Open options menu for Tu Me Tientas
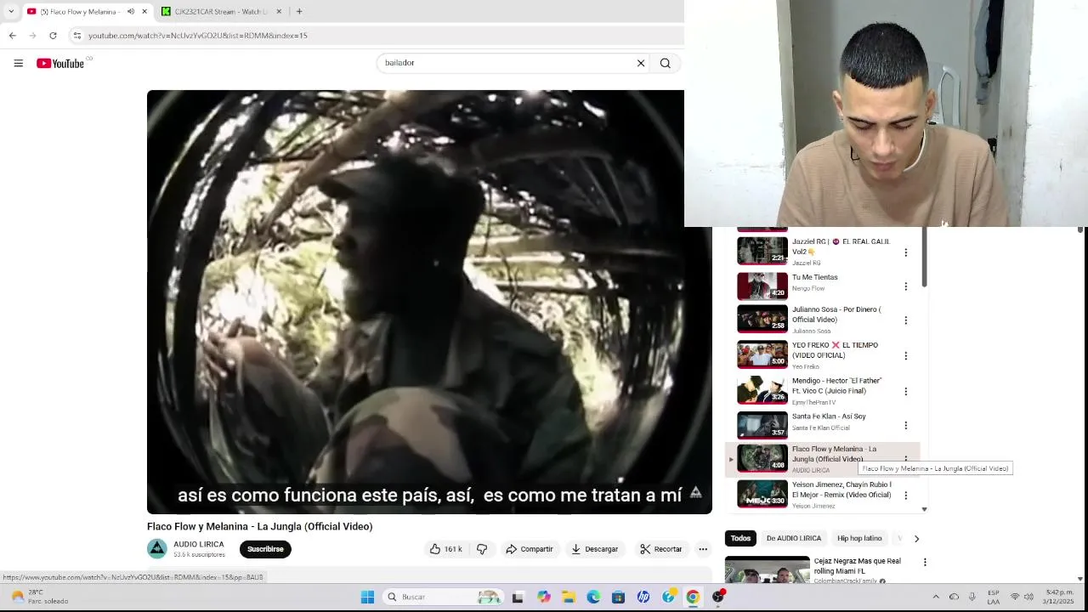The height and width of the screenshot is (612, 1088). tap(905, 286)
